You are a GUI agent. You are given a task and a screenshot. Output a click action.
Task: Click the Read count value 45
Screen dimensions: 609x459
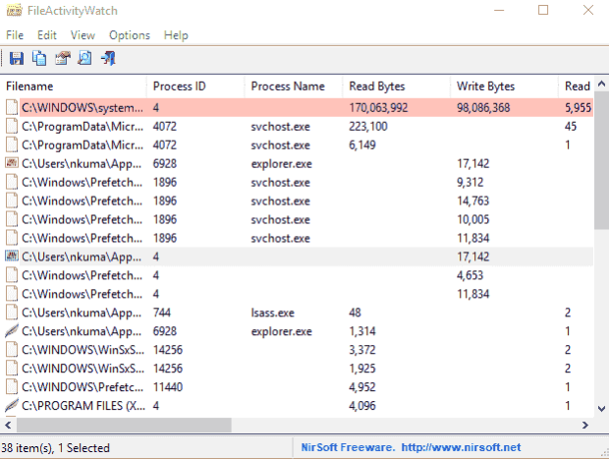571,127
